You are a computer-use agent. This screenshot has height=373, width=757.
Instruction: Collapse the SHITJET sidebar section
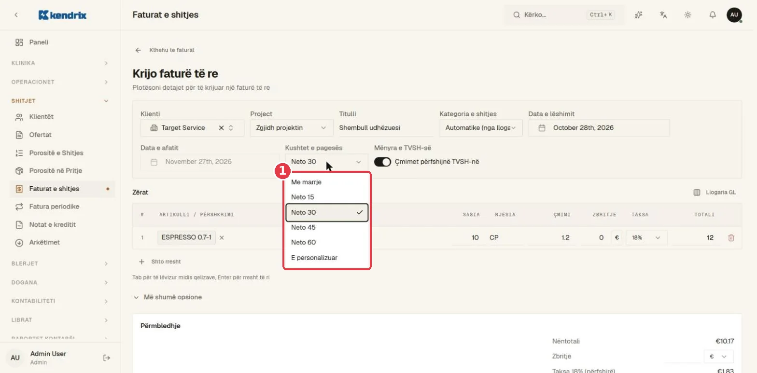click(x=60, y=101)
